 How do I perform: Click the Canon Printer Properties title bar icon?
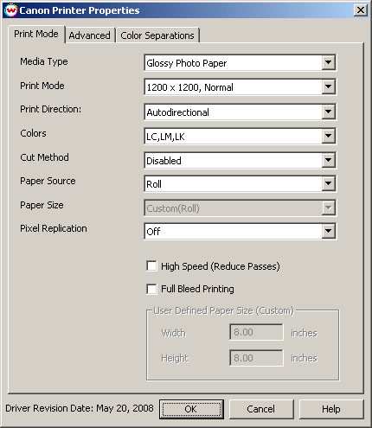tap(11, 10)
